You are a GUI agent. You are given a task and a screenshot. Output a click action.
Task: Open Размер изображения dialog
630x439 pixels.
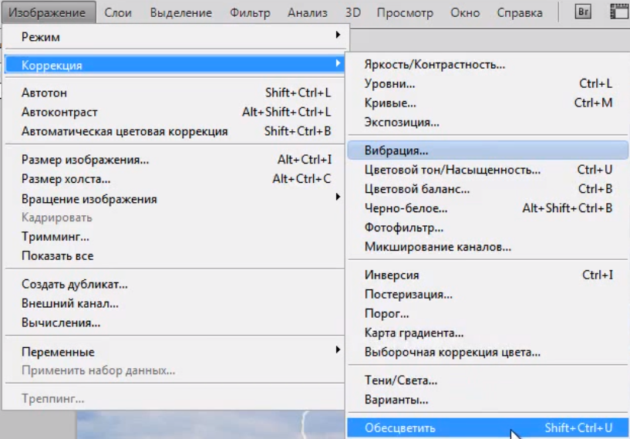coord(175,160)
